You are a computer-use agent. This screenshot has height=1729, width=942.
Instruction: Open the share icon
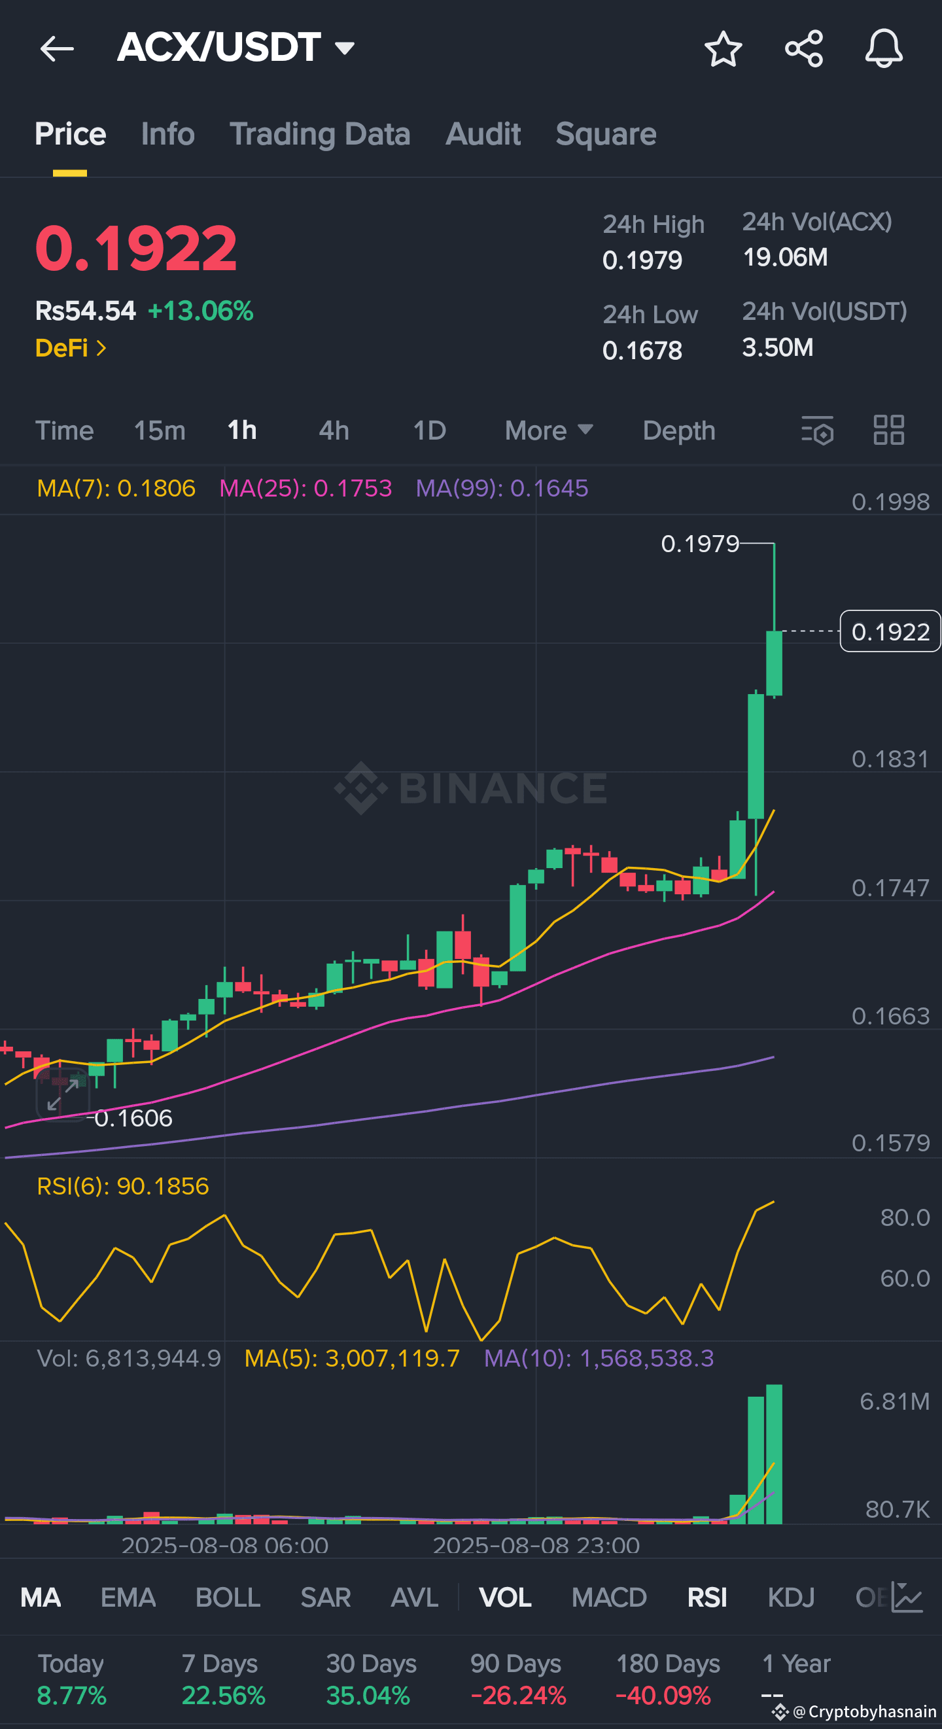point(804,48)
